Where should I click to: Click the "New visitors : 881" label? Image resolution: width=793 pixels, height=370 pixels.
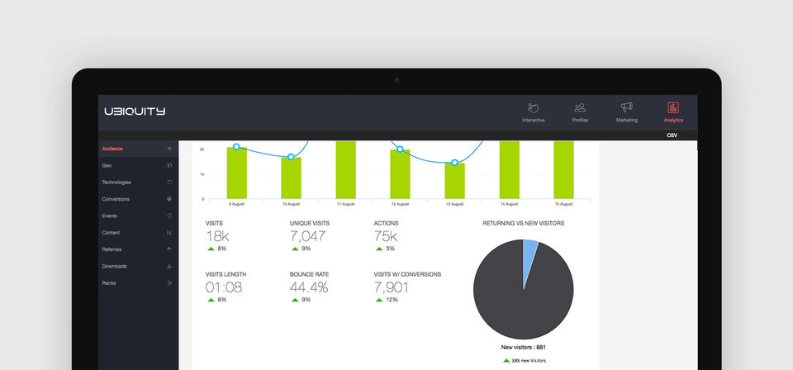pyautogui.click(x=523, y=347)
